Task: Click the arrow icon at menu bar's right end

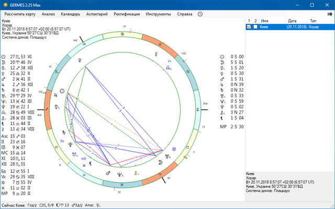Action: point(330,14)
